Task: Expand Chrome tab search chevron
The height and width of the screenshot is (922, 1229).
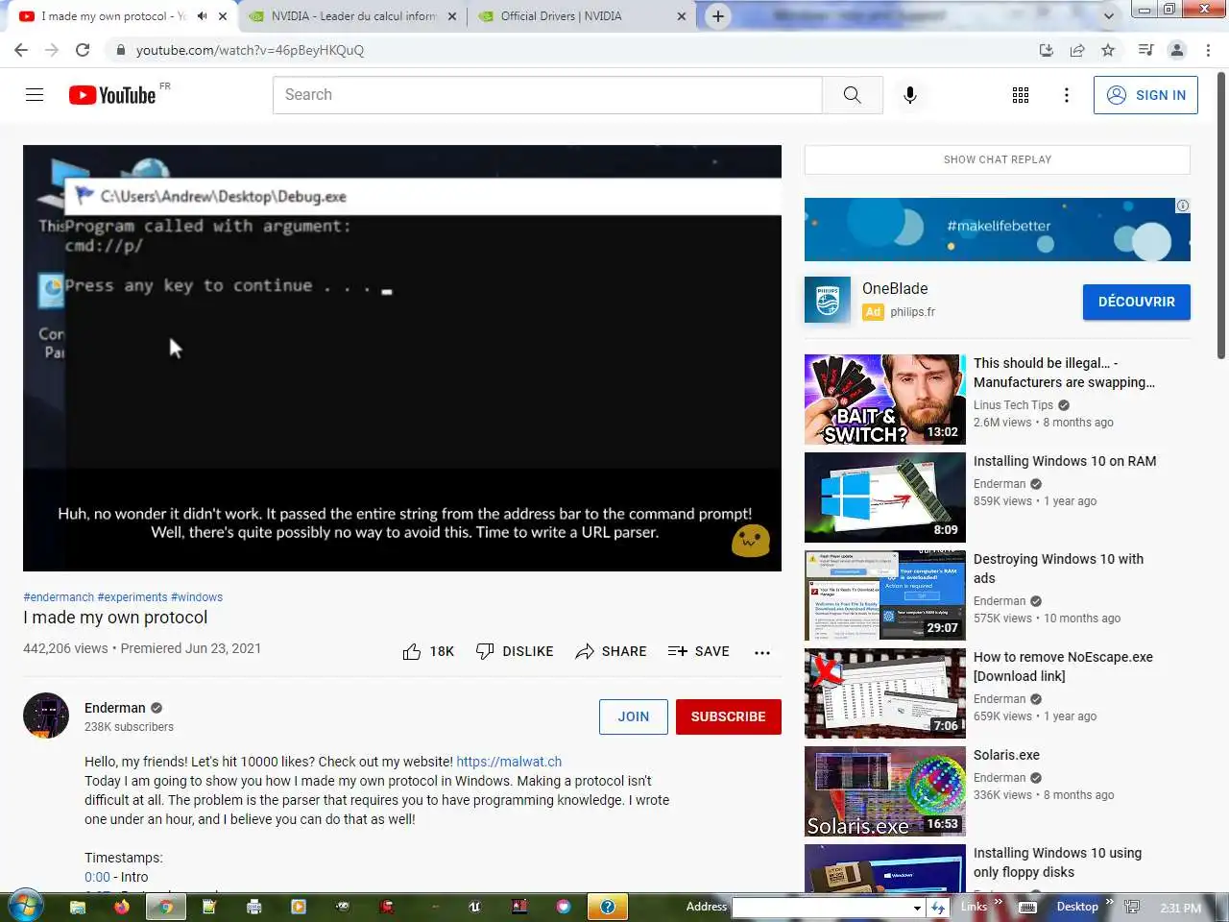Action: 1109,16
